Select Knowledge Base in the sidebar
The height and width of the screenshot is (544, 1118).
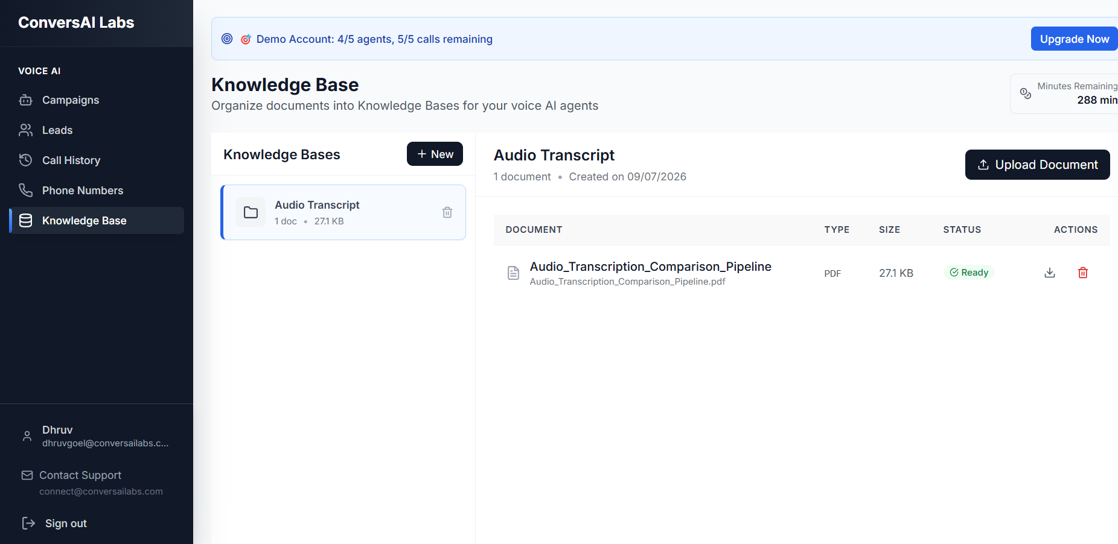[97, 221]
